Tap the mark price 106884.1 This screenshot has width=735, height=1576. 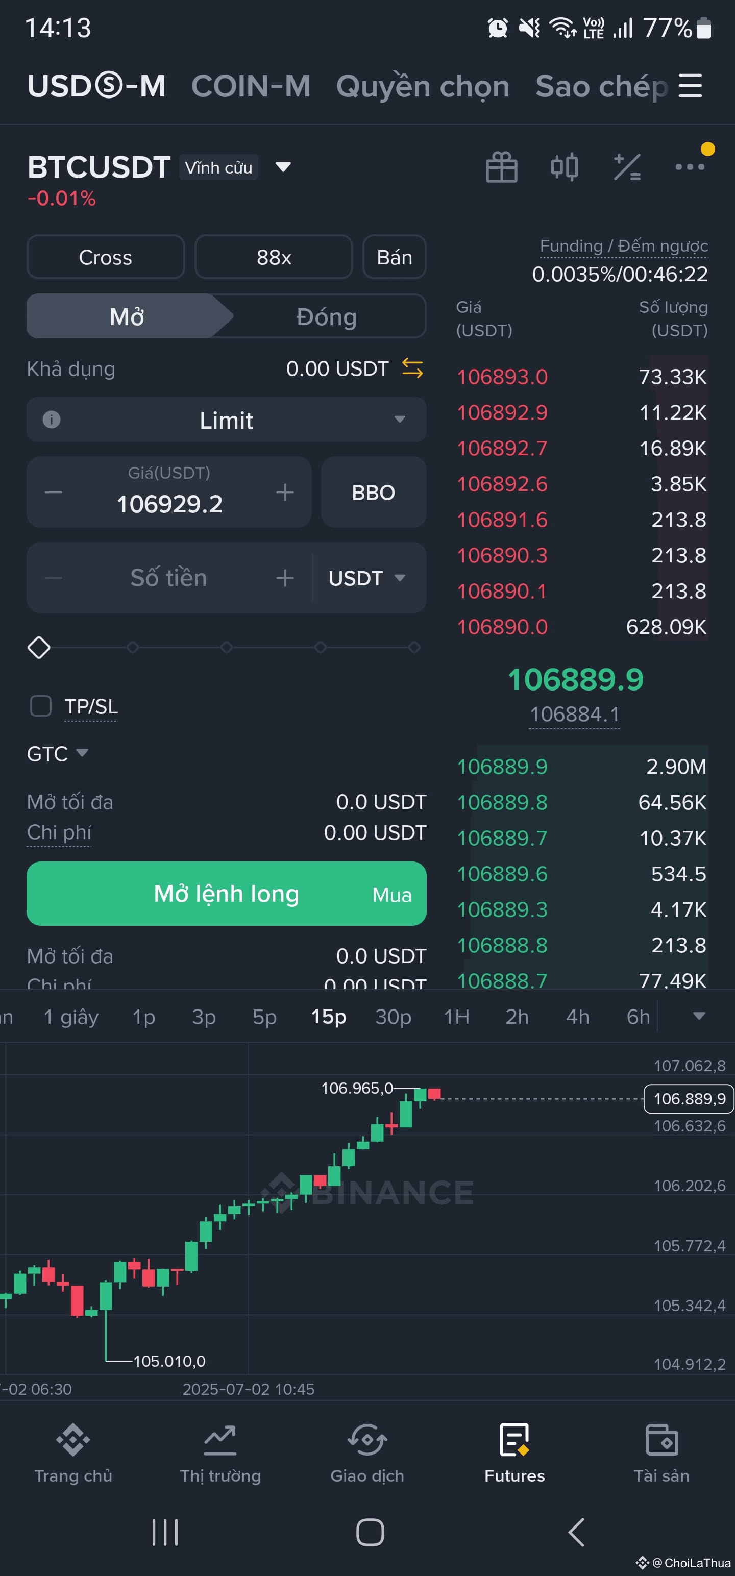click(x=575, y=714)
